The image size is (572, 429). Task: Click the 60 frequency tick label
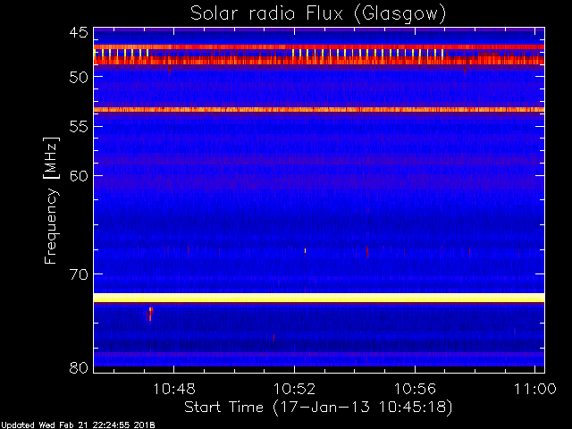[x=79, y=176]
